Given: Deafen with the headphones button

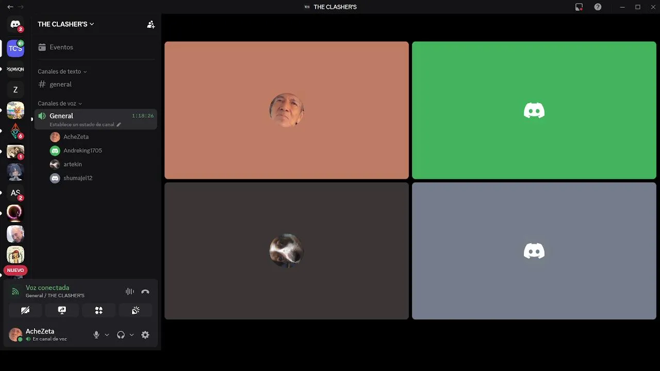Looking at the screenshot, I should (x=121, y=335).
